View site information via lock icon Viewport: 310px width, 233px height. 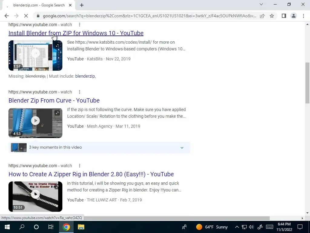(38, 16)
